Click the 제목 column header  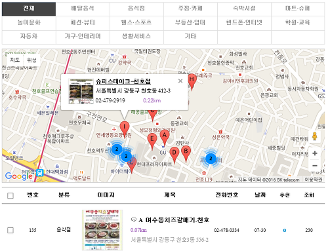[x=170, y=195]
